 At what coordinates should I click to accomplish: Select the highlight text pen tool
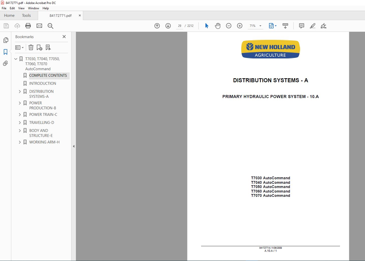click(312, 26)
